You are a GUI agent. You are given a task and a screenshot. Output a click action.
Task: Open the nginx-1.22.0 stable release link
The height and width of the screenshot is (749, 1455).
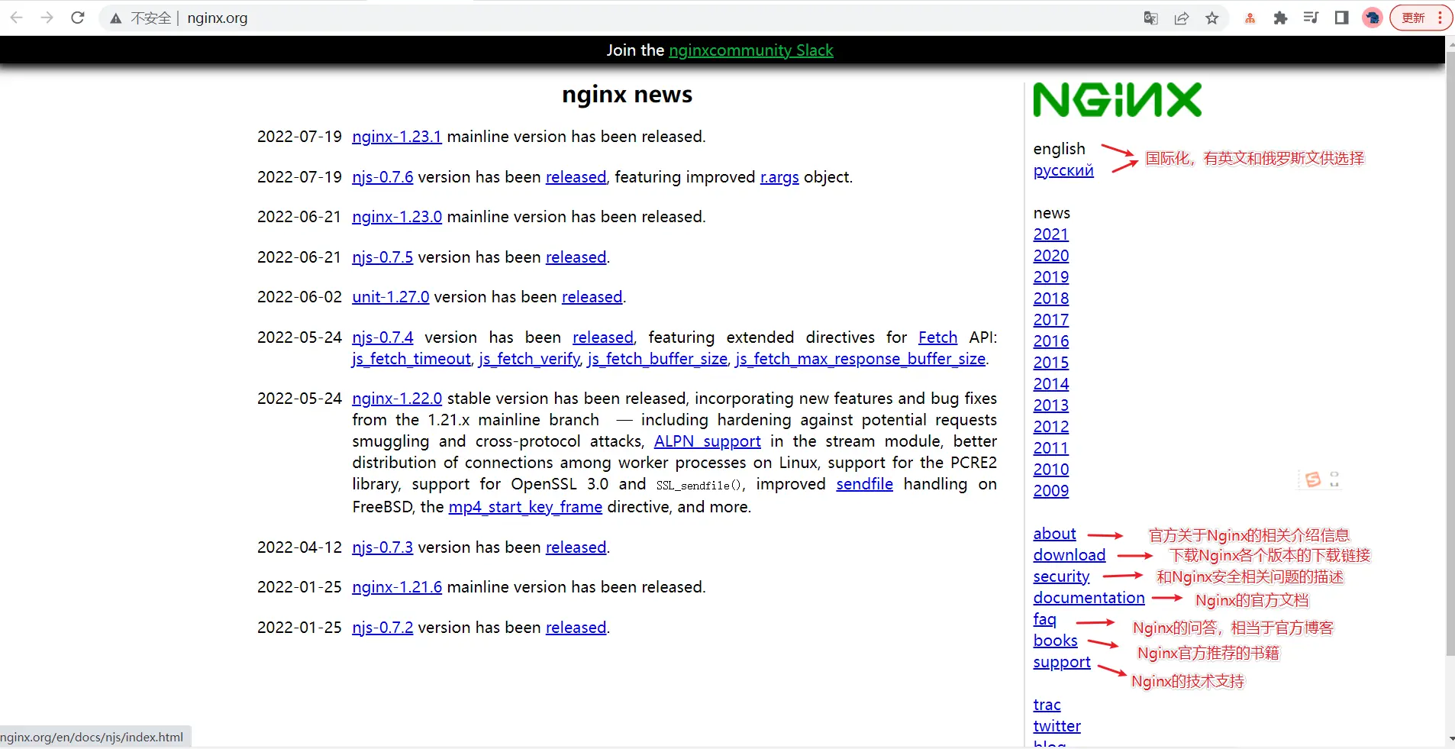[x=397, y=399]
